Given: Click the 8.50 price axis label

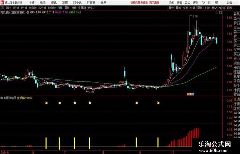Looking at the screenshot, I should pyautogui.click(x=229, y=18).
